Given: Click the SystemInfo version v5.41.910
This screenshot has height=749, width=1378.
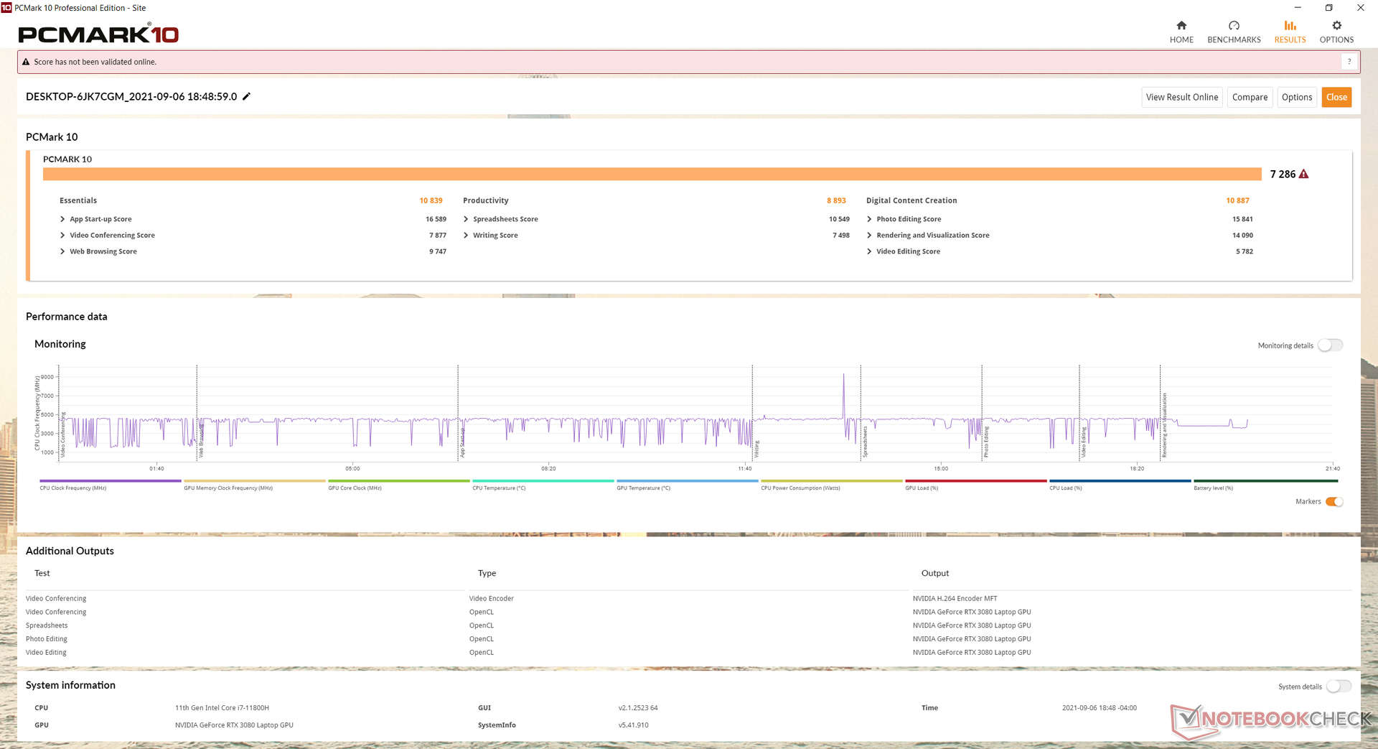Looking at the screenshot, I should [x=633, y=725].
